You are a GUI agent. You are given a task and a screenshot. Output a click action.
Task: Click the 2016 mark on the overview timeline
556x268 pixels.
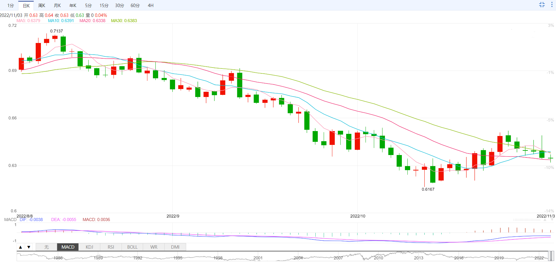pyautogui.click(x=459, y=258)
